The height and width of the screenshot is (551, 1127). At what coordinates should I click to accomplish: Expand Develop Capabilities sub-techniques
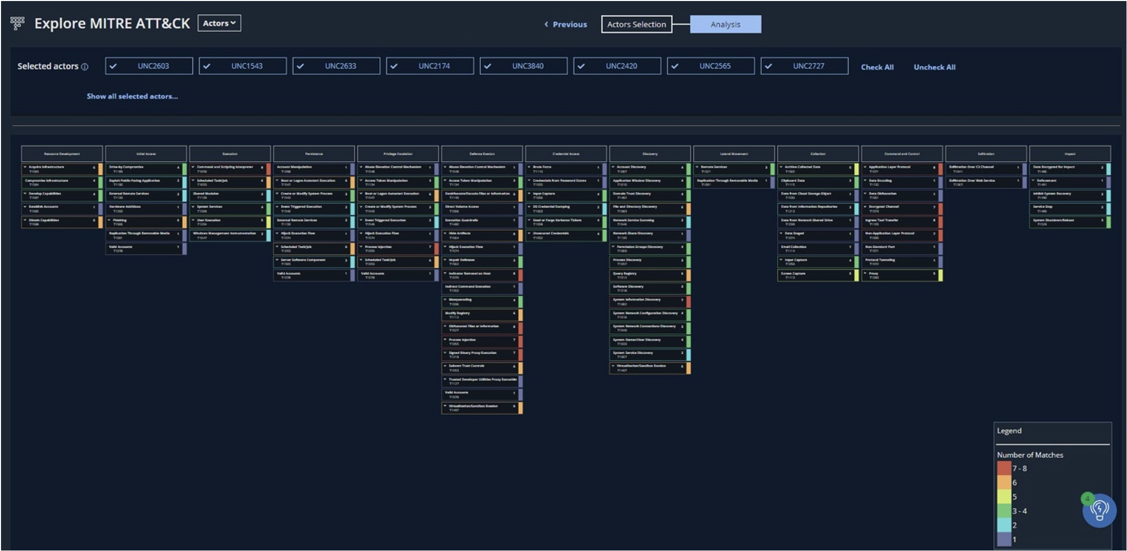click(25, 193)
